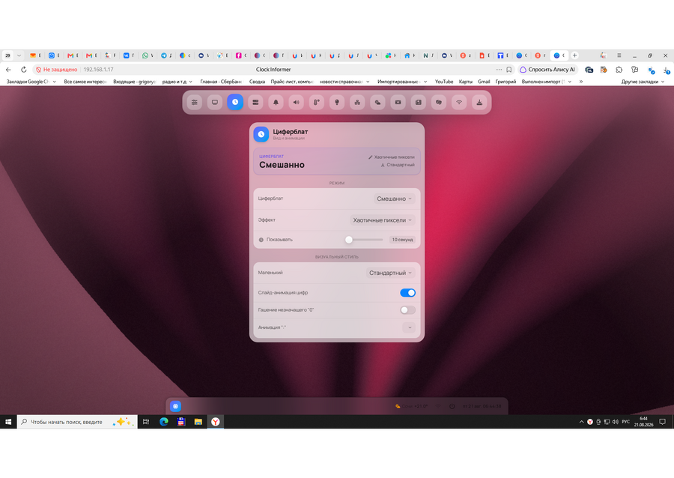Open the display settings monitor icon
The image size is (674, 478).
coord(215,103)
